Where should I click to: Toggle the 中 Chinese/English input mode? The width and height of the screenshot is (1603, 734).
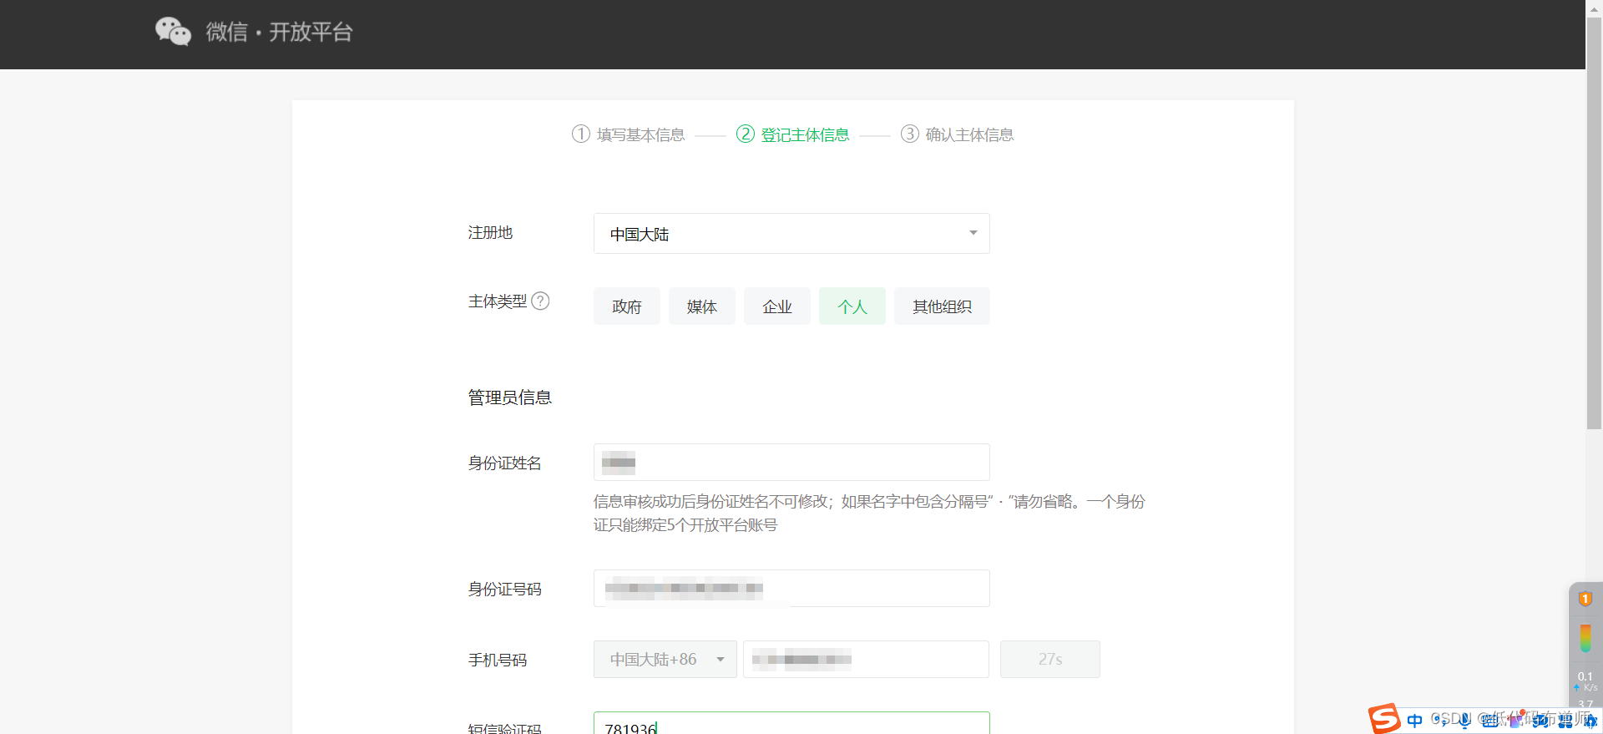(x=1414, y=721)
